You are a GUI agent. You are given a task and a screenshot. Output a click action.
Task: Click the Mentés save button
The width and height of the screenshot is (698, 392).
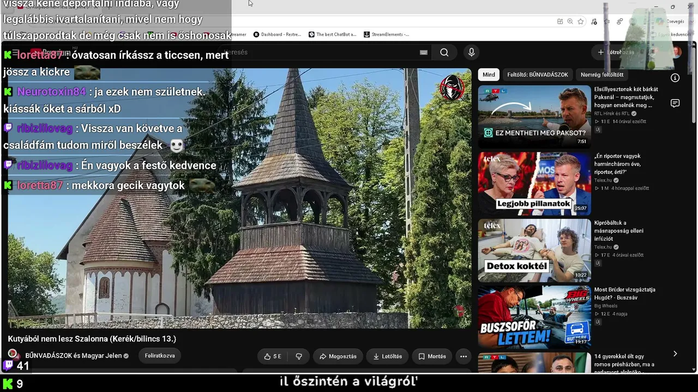432,357
